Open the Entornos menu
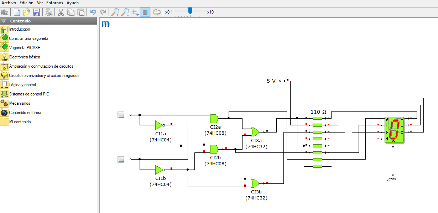This screenshot has width=438, height=213. [55, 2]
